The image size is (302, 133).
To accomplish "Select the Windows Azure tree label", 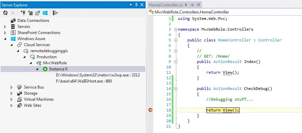I will (31, 39).
